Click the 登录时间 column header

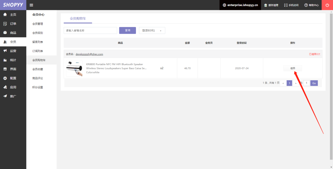(242, 43)
